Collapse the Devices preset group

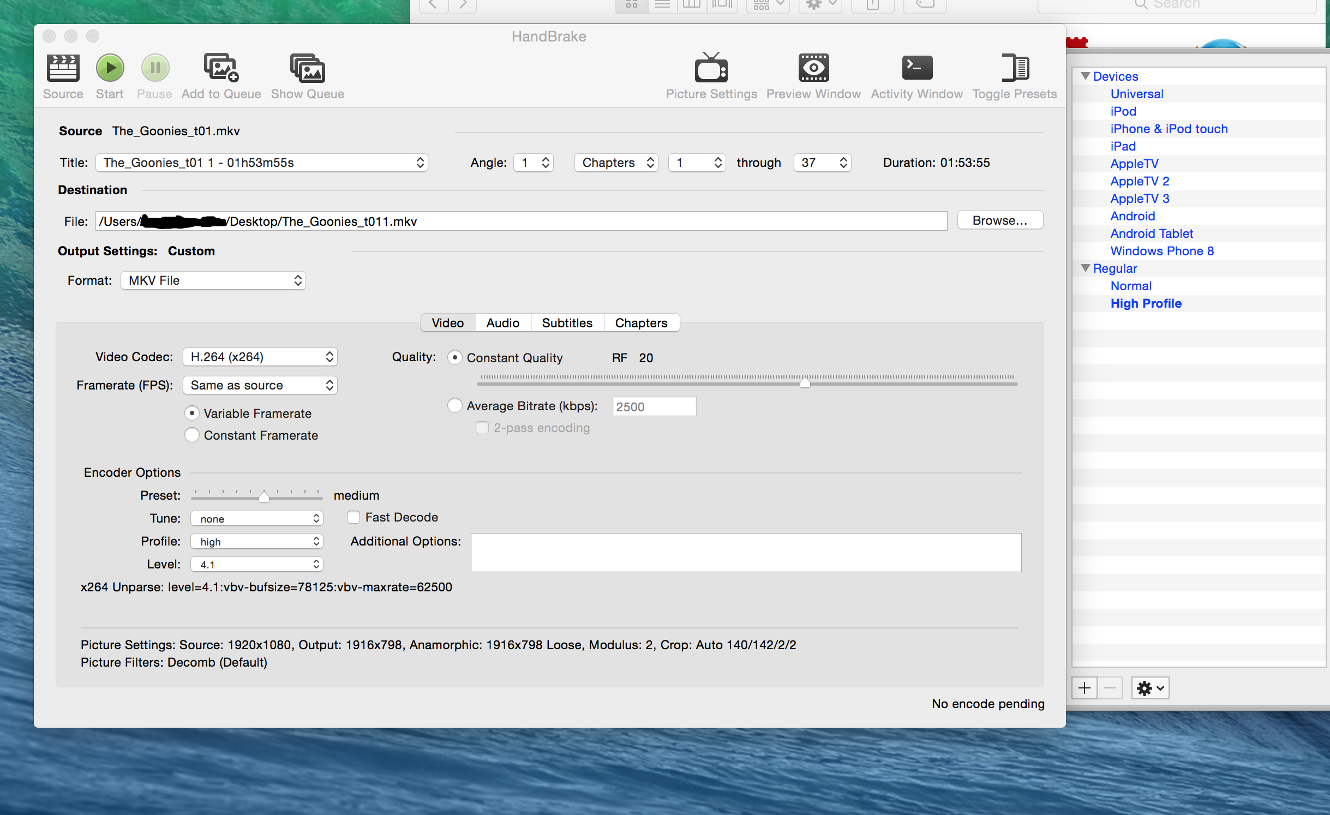(x=1086, y=76)
